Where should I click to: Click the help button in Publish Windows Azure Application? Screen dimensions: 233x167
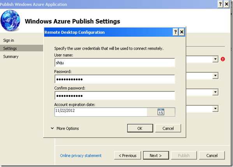221,4
